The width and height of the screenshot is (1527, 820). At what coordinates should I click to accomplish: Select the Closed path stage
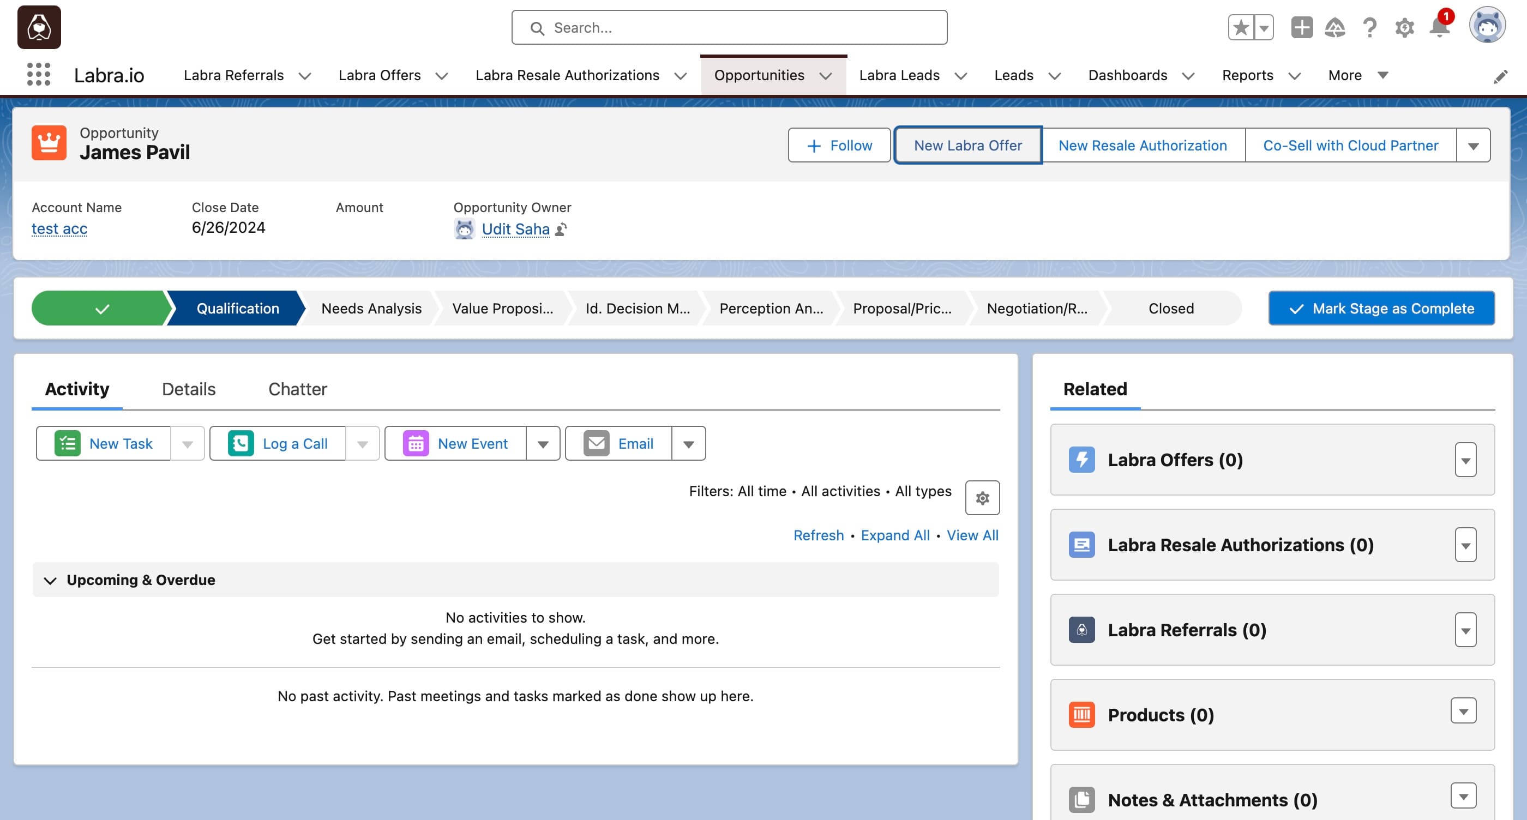[1171, 308]
